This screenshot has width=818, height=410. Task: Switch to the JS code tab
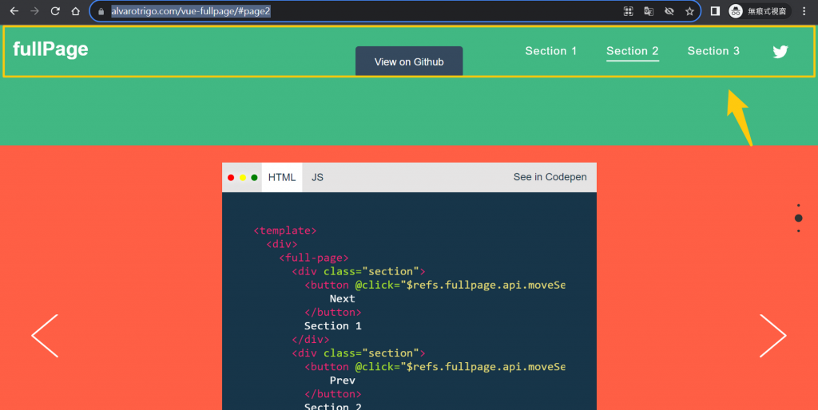click(x=317, y=177)
